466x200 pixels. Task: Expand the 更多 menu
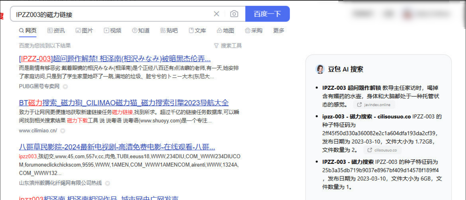[x=279, y=31]
